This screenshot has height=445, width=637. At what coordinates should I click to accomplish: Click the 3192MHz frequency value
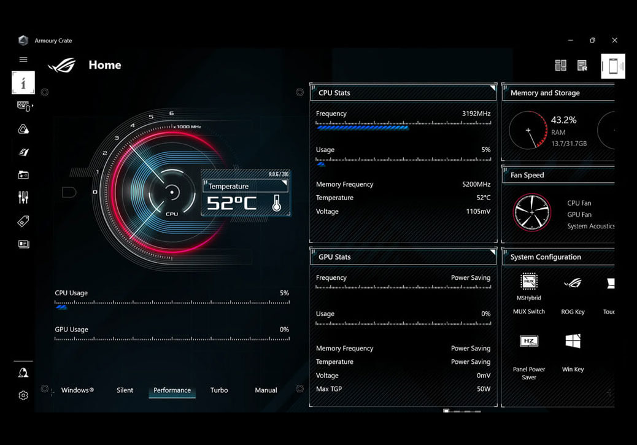tap(476, 114)
